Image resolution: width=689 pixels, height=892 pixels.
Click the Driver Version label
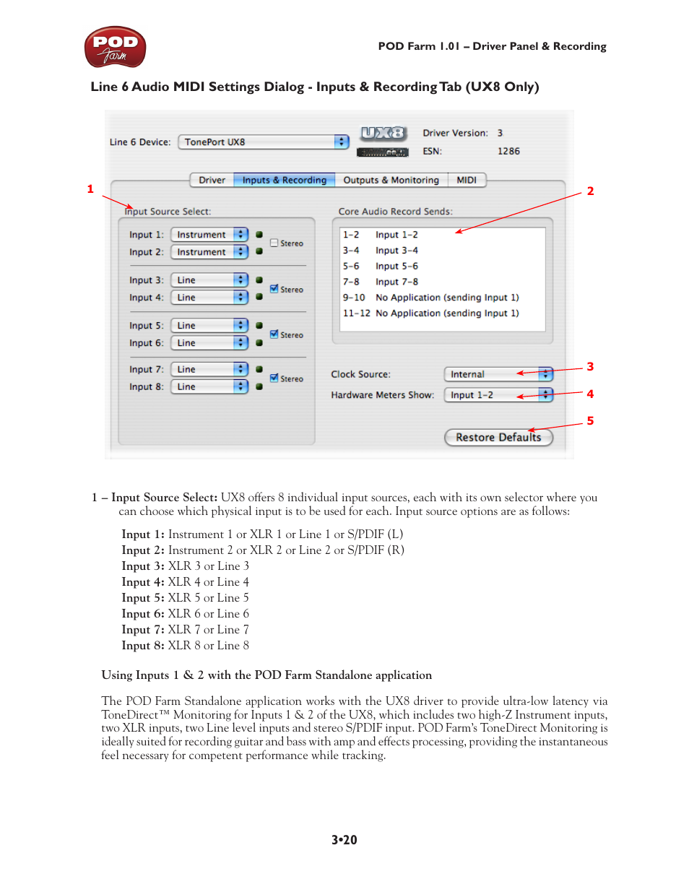click(455, 133)
